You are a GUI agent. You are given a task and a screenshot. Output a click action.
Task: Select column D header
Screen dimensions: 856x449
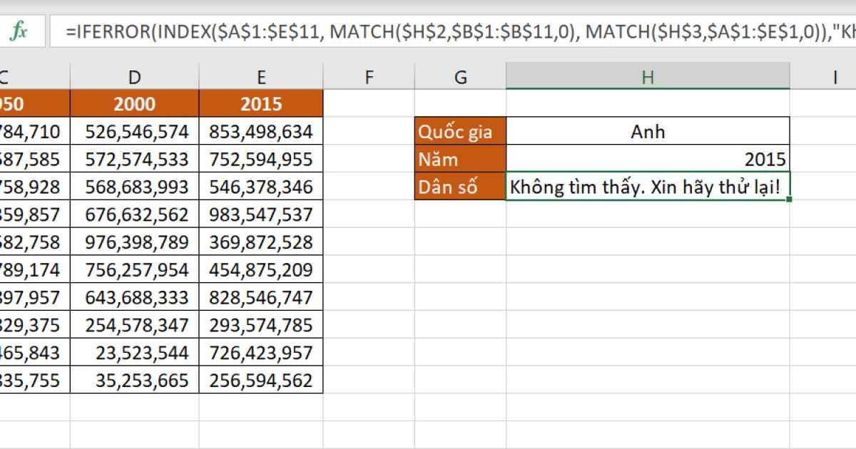coord(134,77)
